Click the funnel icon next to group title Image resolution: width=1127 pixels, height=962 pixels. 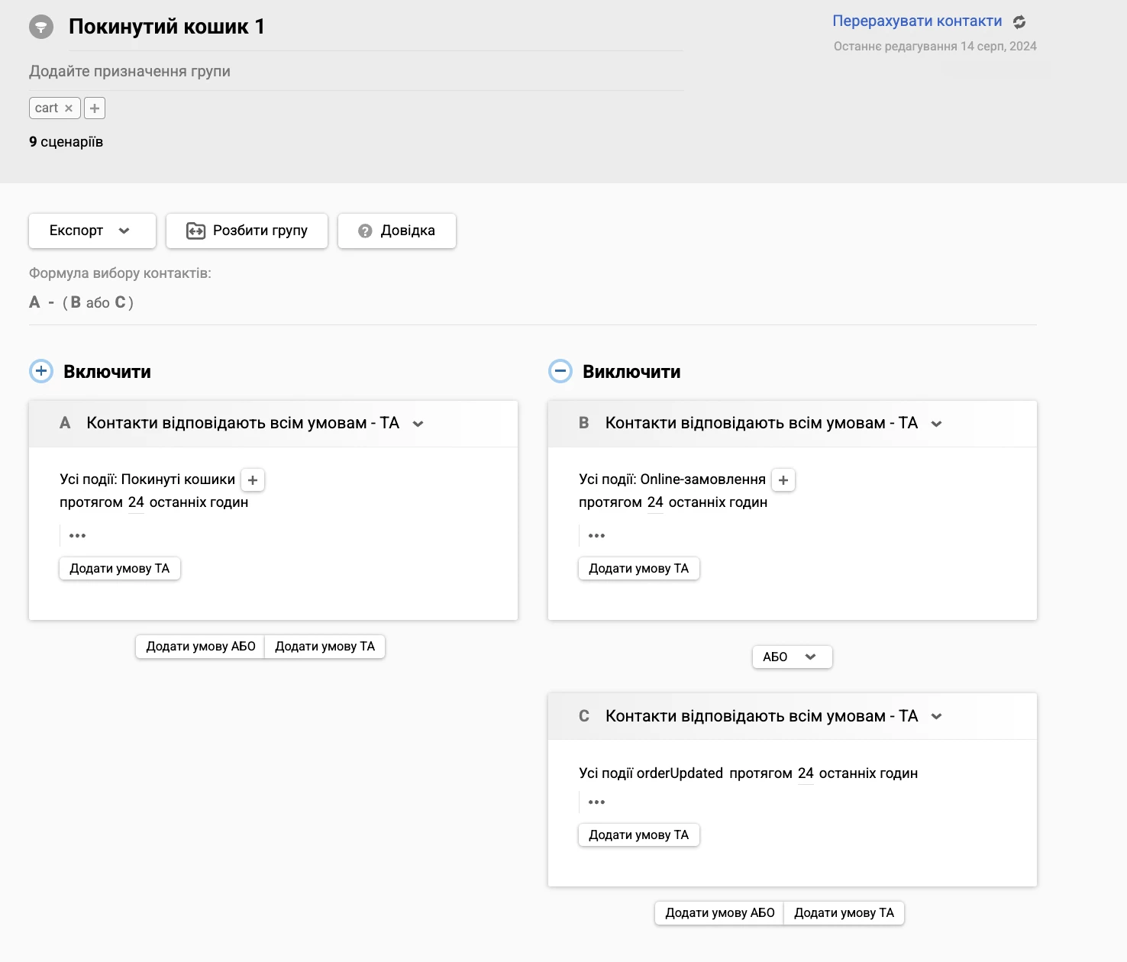click(40, 25)
